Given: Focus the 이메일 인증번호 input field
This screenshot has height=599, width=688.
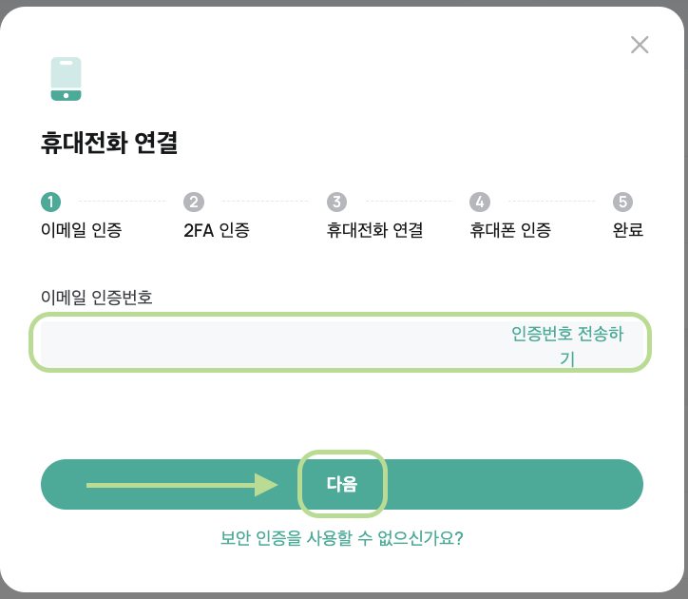Looking at the screenshot, I should coord(272,344).
